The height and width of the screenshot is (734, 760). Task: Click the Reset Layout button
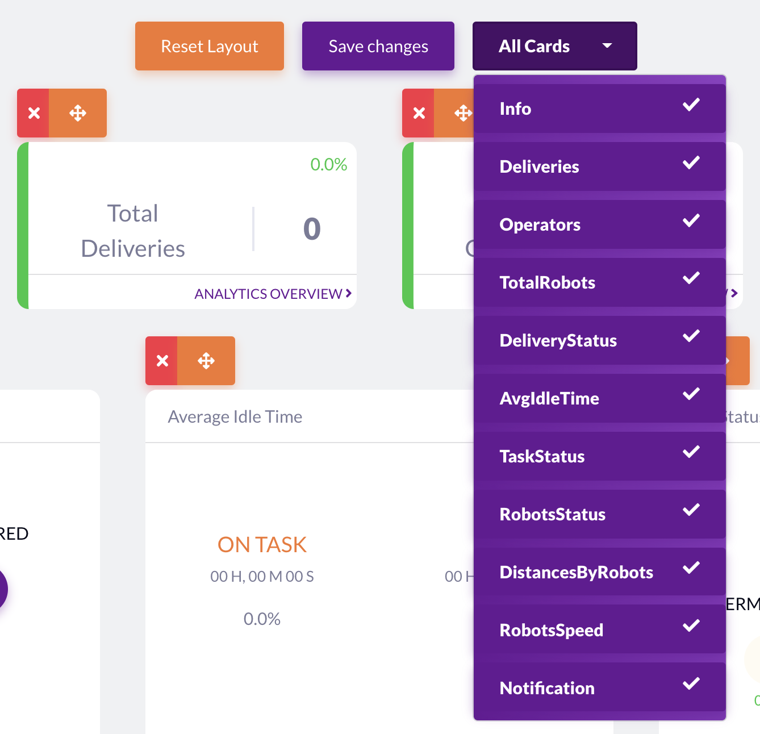point(209,46)
